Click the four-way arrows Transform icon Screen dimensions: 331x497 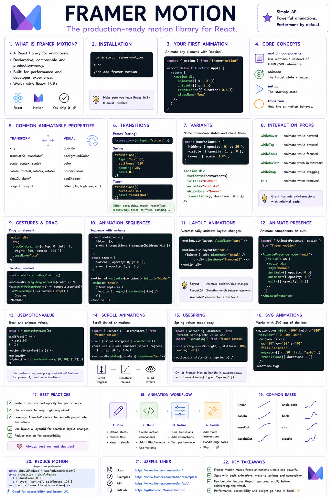[x=48, y=140]
